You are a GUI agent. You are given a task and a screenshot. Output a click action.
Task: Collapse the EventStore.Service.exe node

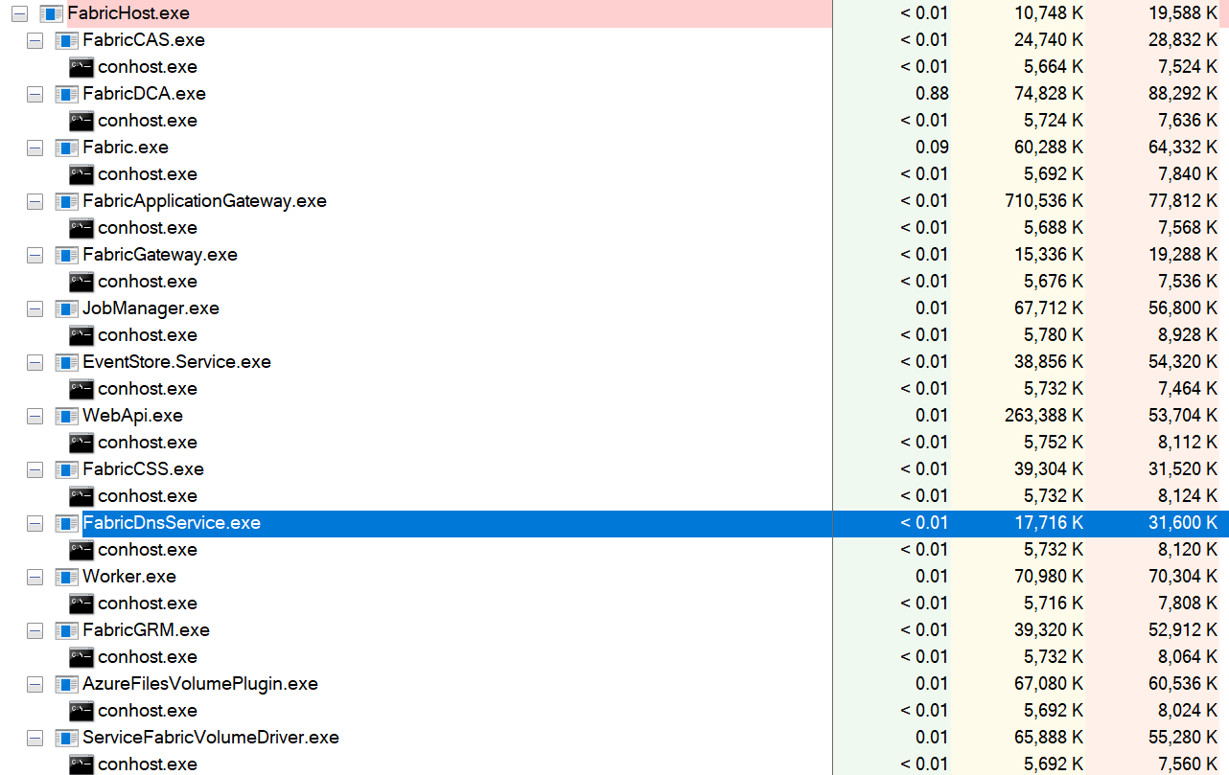click(35, 362)
